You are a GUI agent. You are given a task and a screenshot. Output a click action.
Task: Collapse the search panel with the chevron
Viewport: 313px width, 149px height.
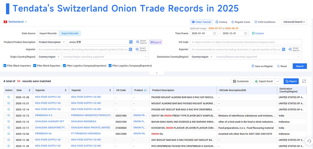click(157, 73)
